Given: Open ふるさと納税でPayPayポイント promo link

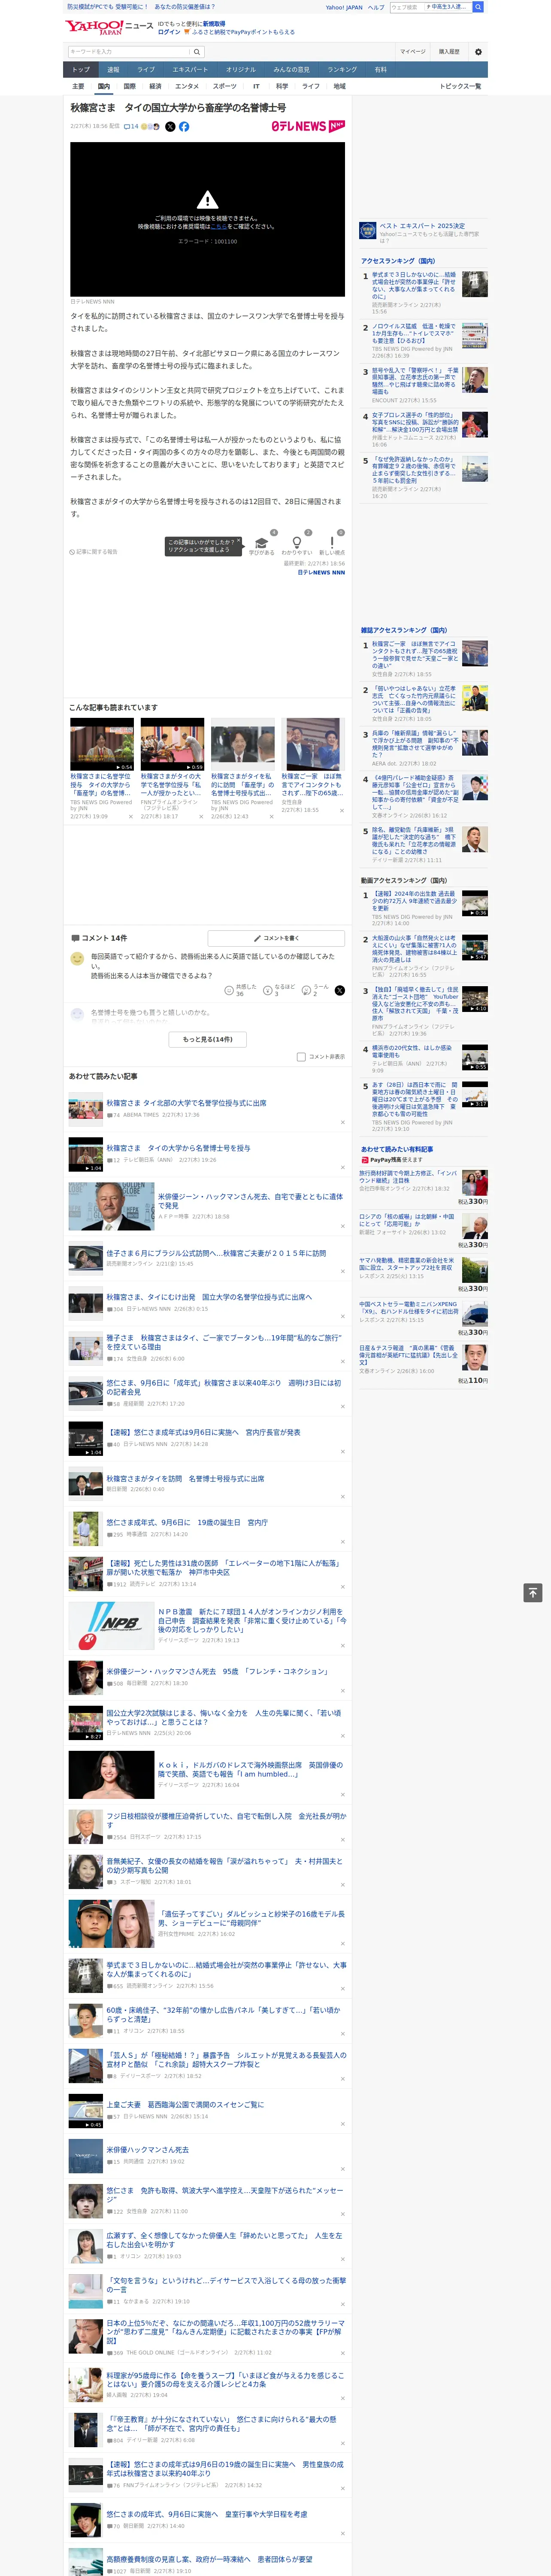Looking at the screenshot, I should click(243, 32).
